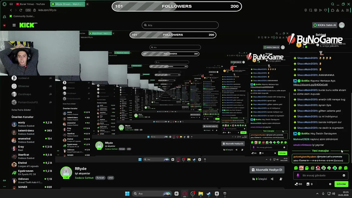
Task: Insert the red headphones emote
Action: tap(318, 168)
